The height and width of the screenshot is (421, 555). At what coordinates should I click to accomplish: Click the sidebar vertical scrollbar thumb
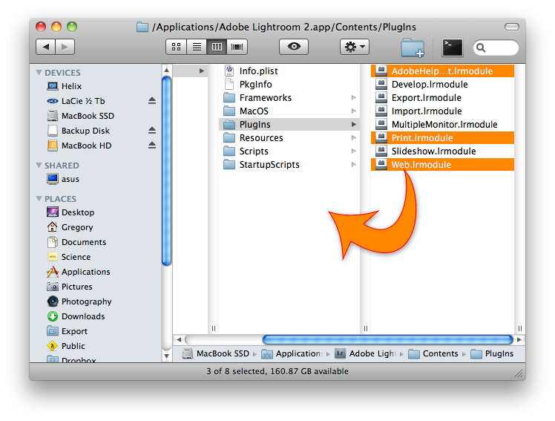click(x=166, y=171)
